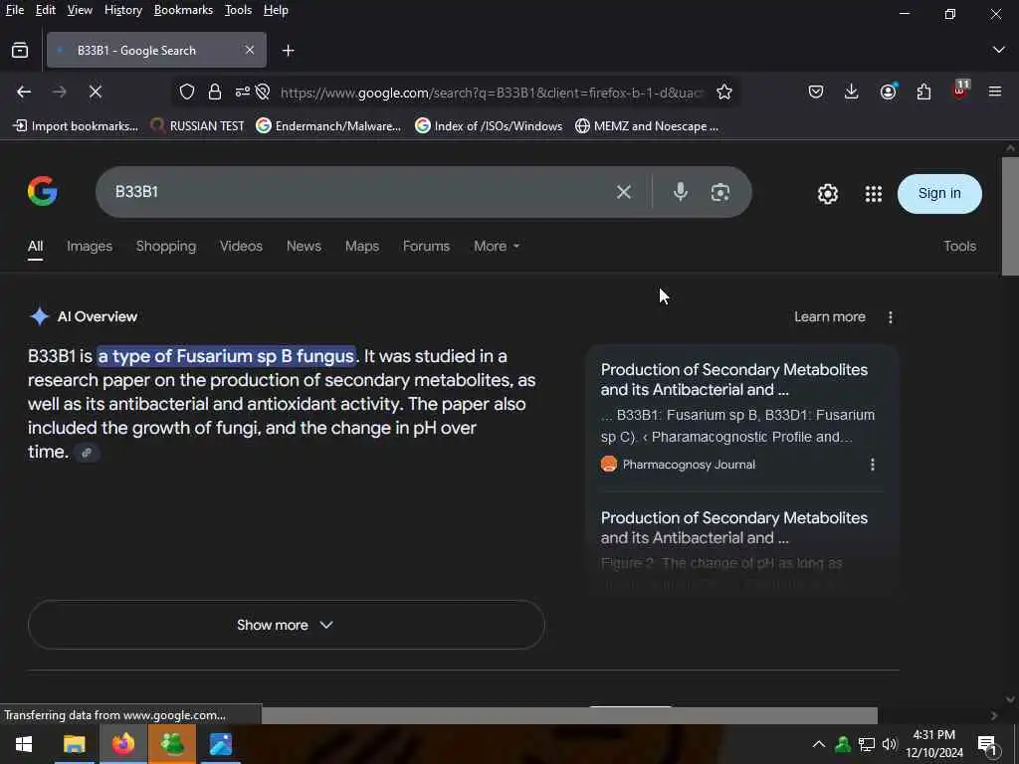Screen dimensions: 1019x764
Task: Open three-dot menu beside Pharmacognosy Journal
Action: click(x=872, y=465)
